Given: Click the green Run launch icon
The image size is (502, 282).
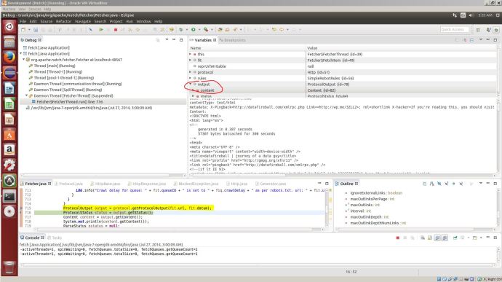Looking at the screenshot, I should click(193, 30).
